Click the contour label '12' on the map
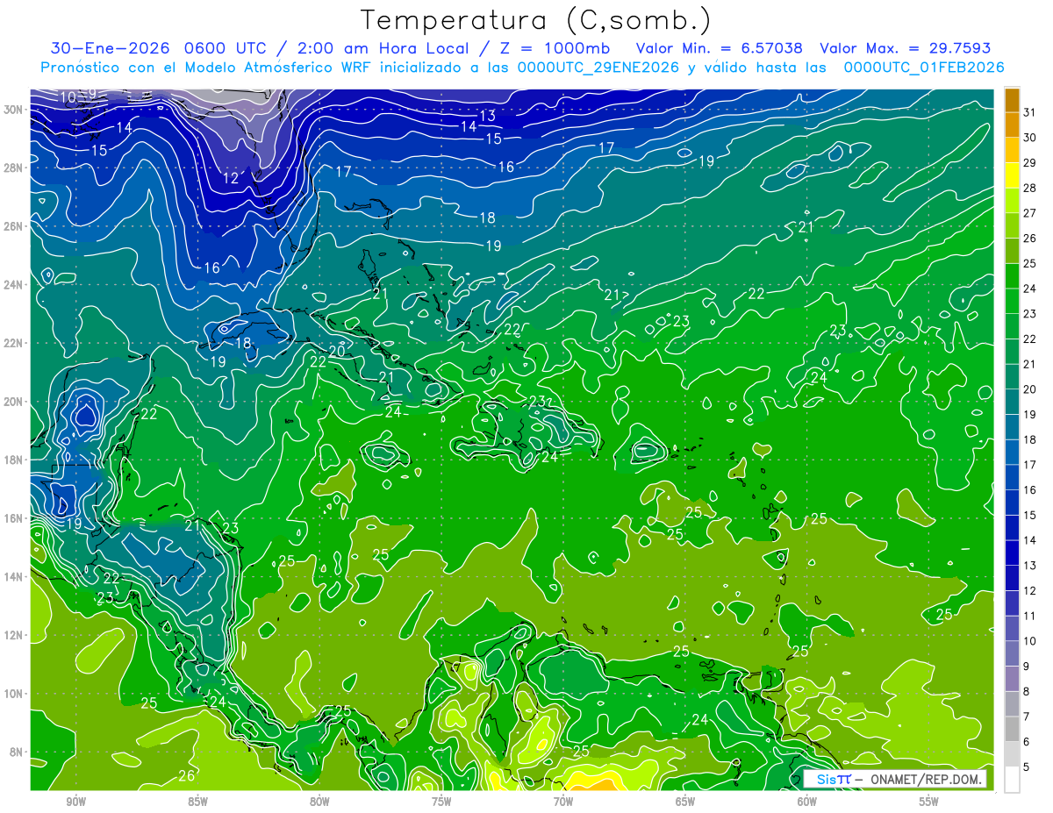The height and width of the screenshot is (813, 1053). click(230, 178)
